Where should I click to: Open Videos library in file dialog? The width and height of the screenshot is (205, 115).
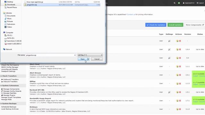click(x=9, y=27)
